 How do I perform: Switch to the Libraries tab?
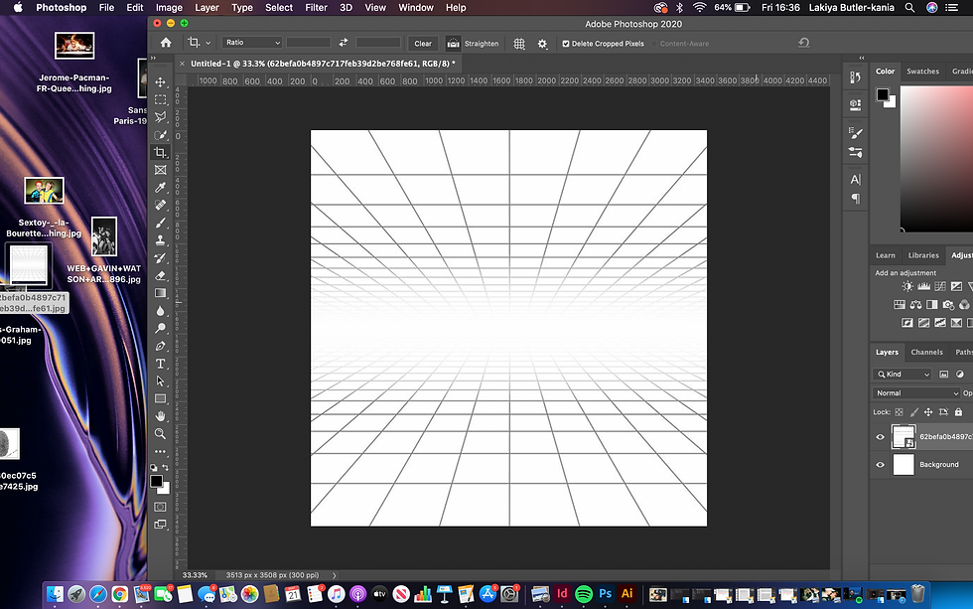point(923,255)
